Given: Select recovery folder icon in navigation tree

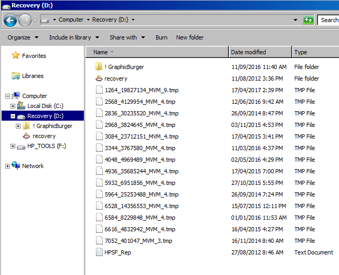Looking at the screenshot, I should tap(26, 136).
